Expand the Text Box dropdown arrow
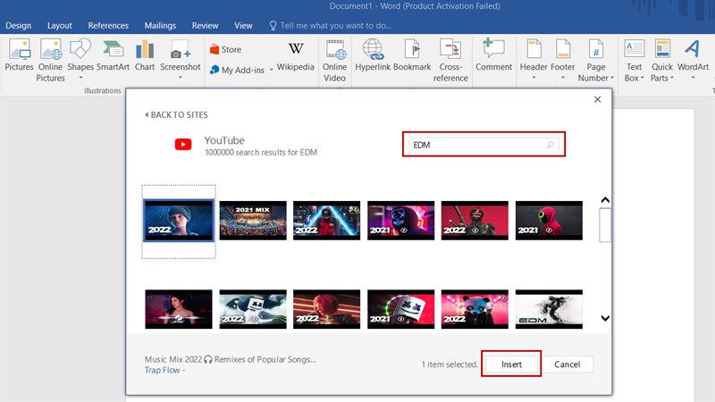 click(x=642, y=78)
